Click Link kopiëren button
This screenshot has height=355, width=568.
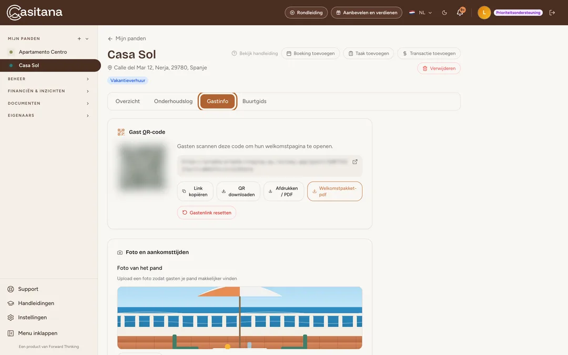click(195, 191)
